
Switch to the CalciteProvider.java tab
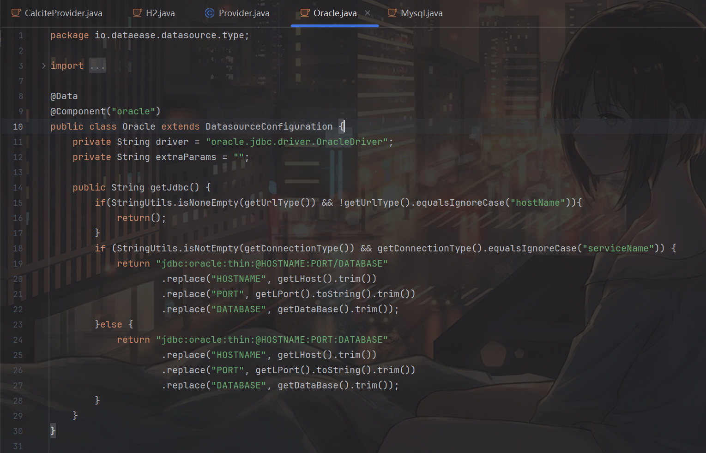(63, 13)
